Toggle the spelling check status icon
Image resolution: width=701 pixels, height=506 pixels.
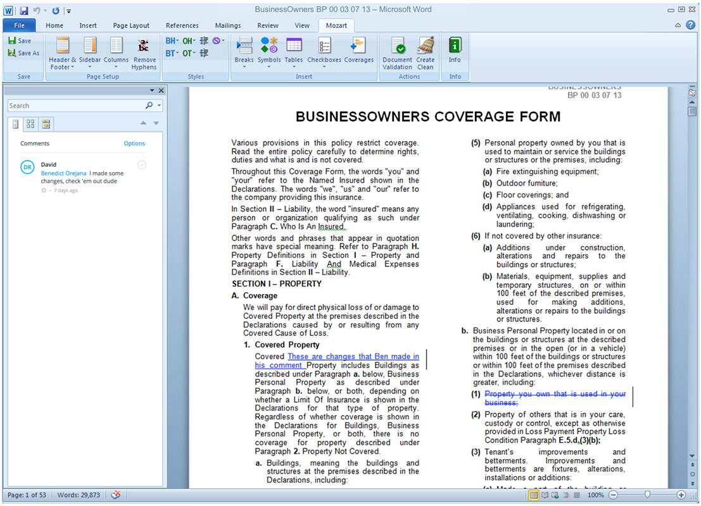(116, 495)
